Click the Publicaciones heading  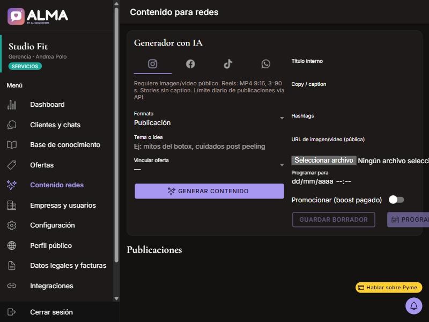154,250
